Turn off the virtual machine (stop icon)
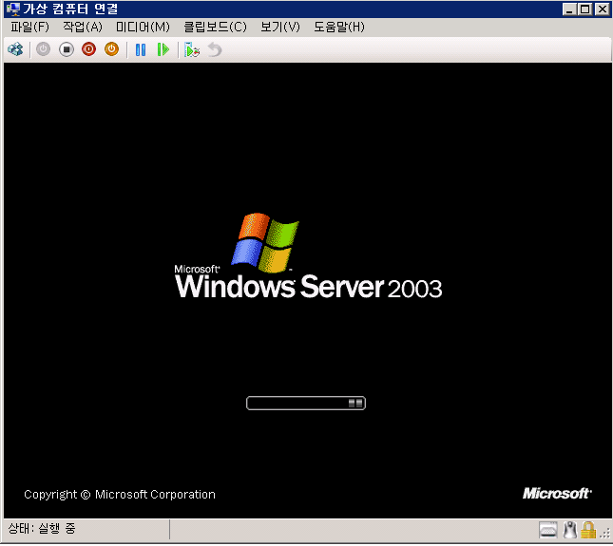613x546 pixels. (x=67, y=49)
